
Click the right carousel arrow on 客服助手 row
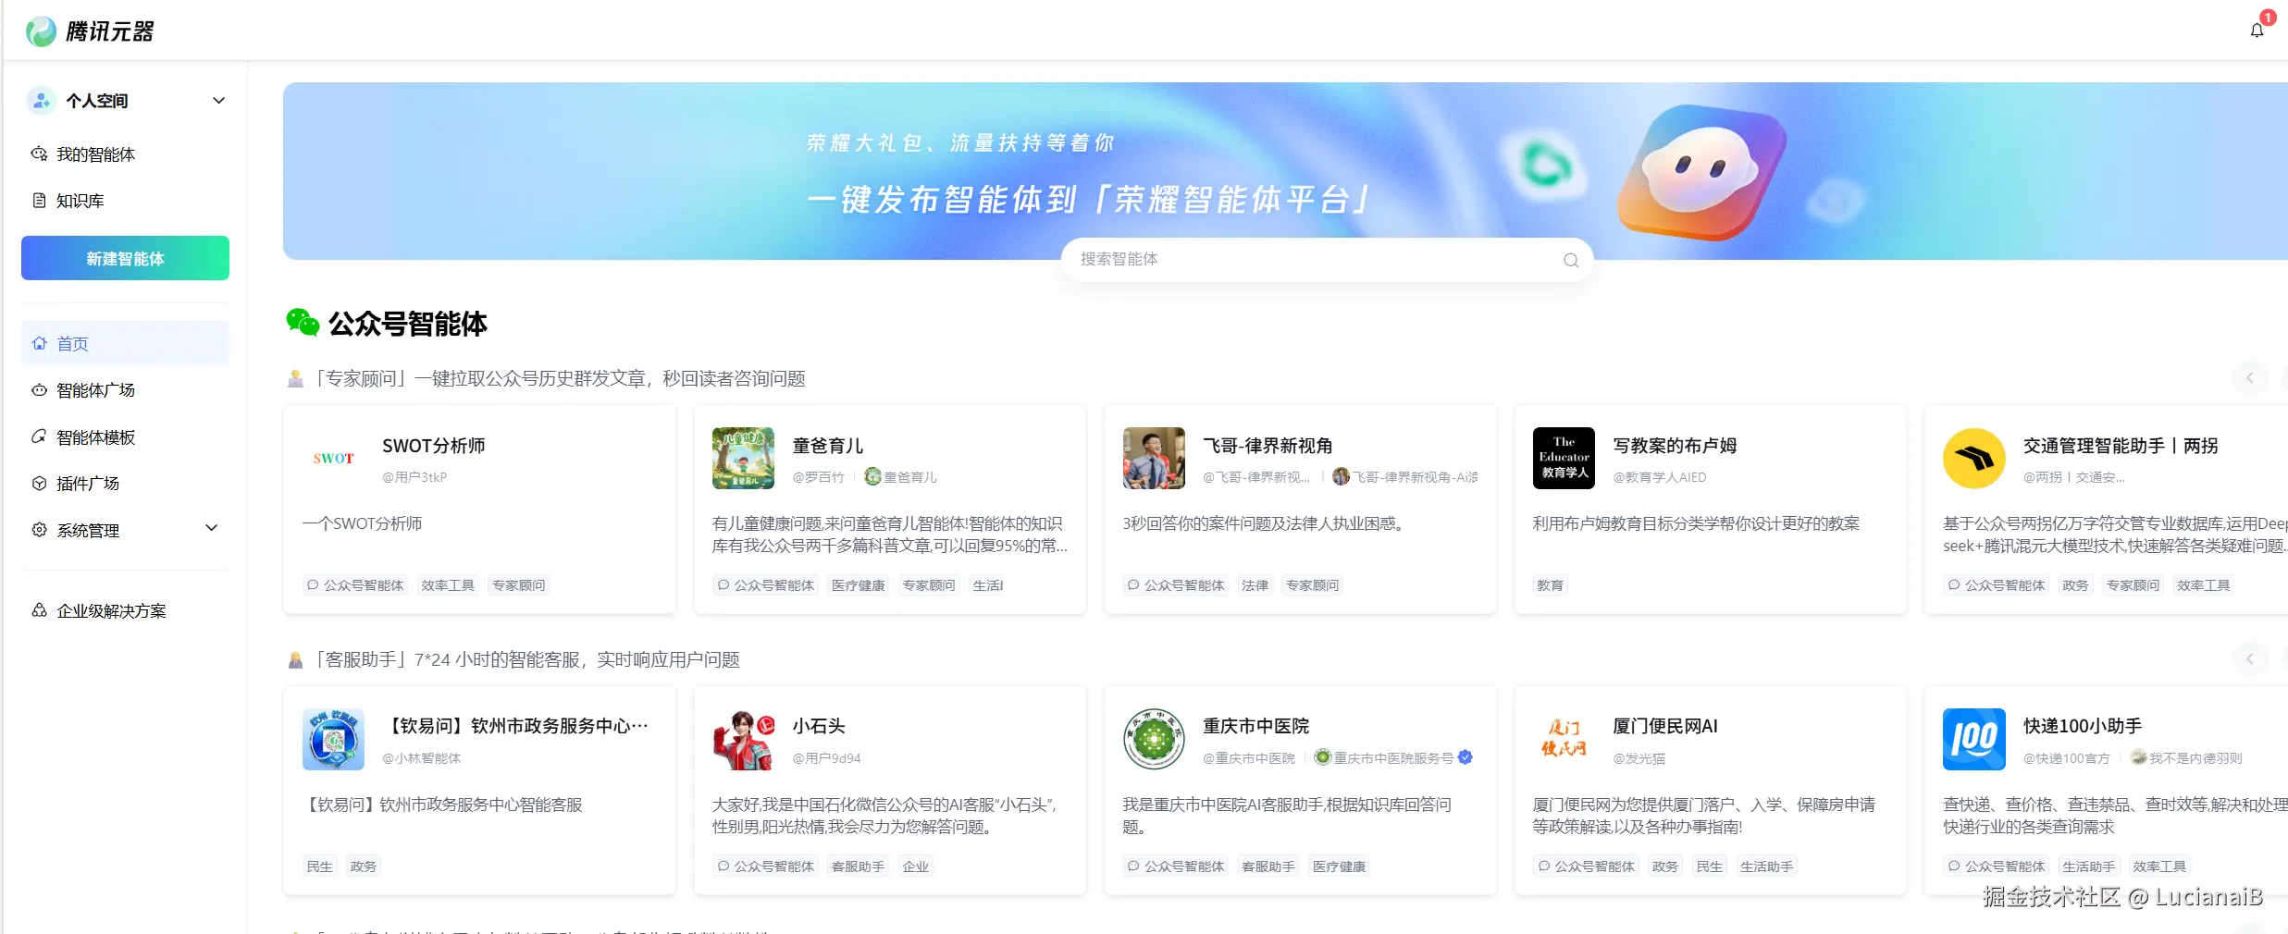2250,658
